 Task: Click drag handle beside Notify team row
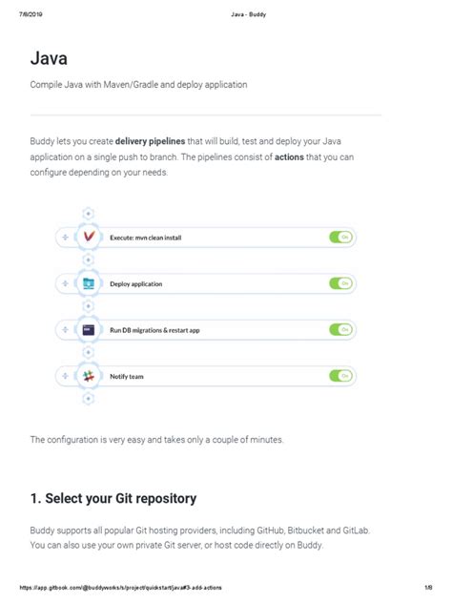(66, 376)
